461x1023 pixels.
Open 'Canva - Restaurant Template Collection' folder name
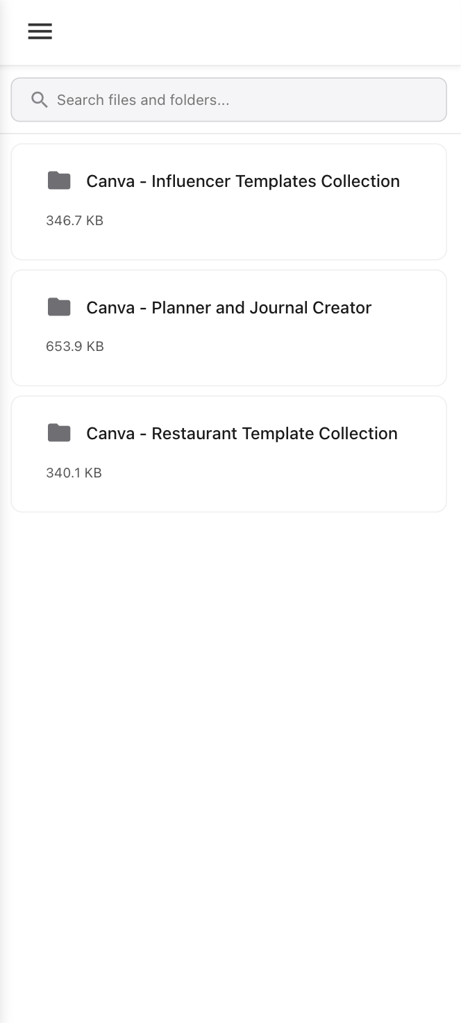pyautogui.click(x=242, y=434)
